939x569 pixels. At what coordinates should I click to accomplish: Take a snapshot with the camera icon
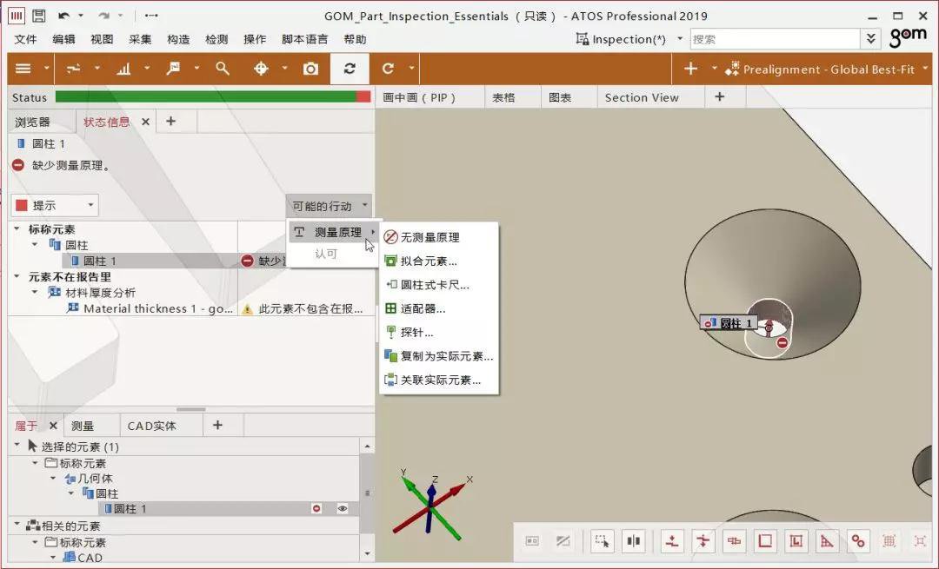pyautogui.click(x=310, y=69)
